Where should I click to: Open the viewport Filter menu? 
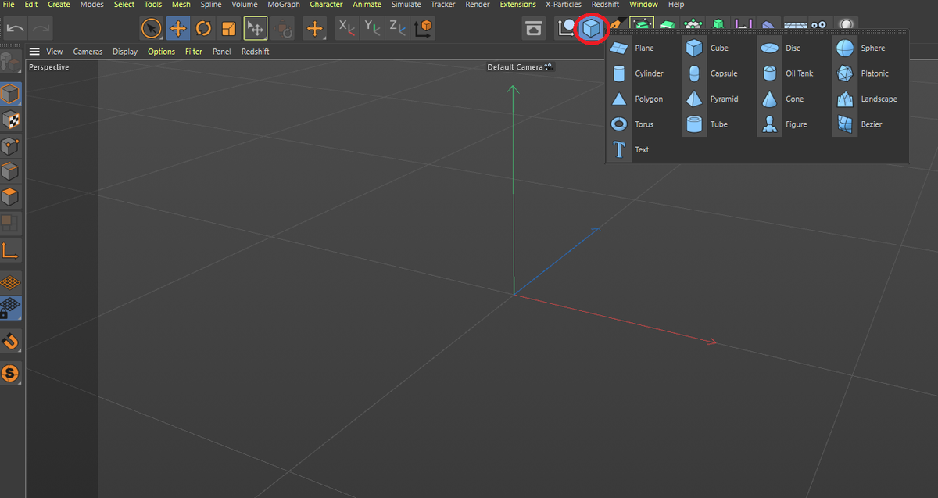[194, 52]
